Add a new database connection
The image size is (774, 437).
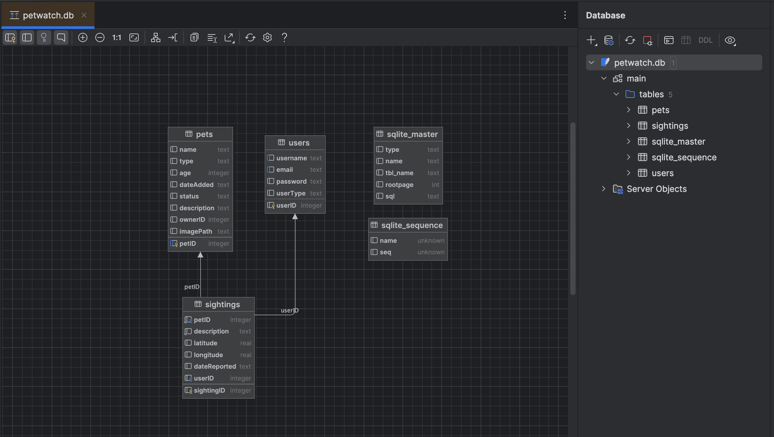coord(591,40)
